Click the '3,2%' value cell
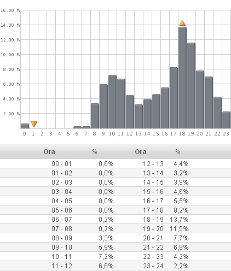Screen dimensions: 231x271 click(181, 173)
